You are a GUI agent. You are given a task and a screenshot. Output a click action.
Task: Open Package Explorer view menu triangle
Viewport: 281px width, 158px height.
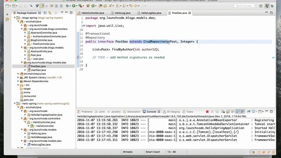(62, 12)
